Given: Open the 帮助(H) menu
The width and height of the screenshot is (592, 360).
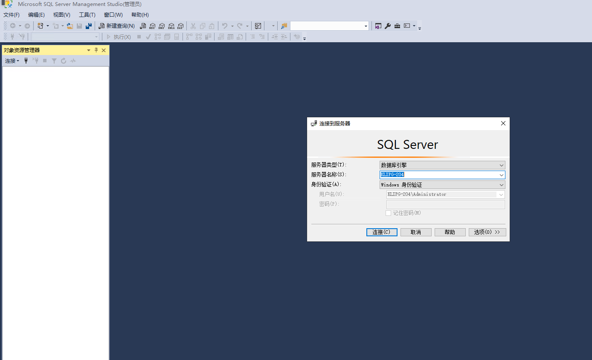Looking at the screenshot, I should pos(140,15).
